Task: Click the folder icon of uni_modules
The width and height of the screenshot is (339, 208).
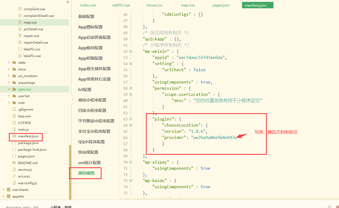Action: pos(14,76)
